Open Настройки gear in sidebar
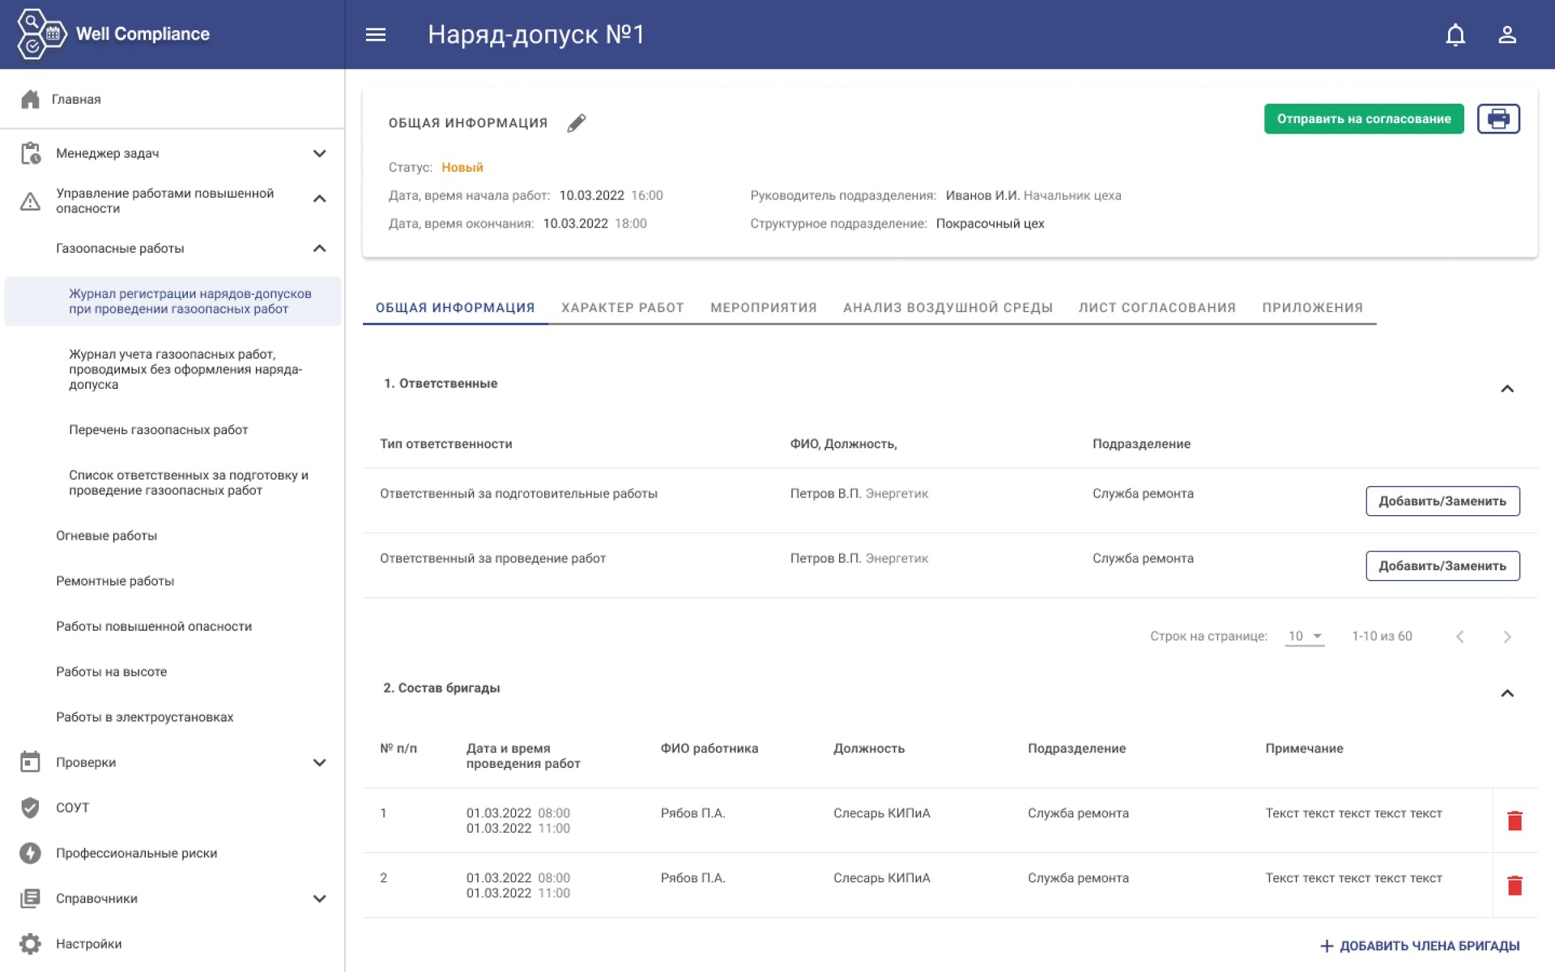 point(30,944)
